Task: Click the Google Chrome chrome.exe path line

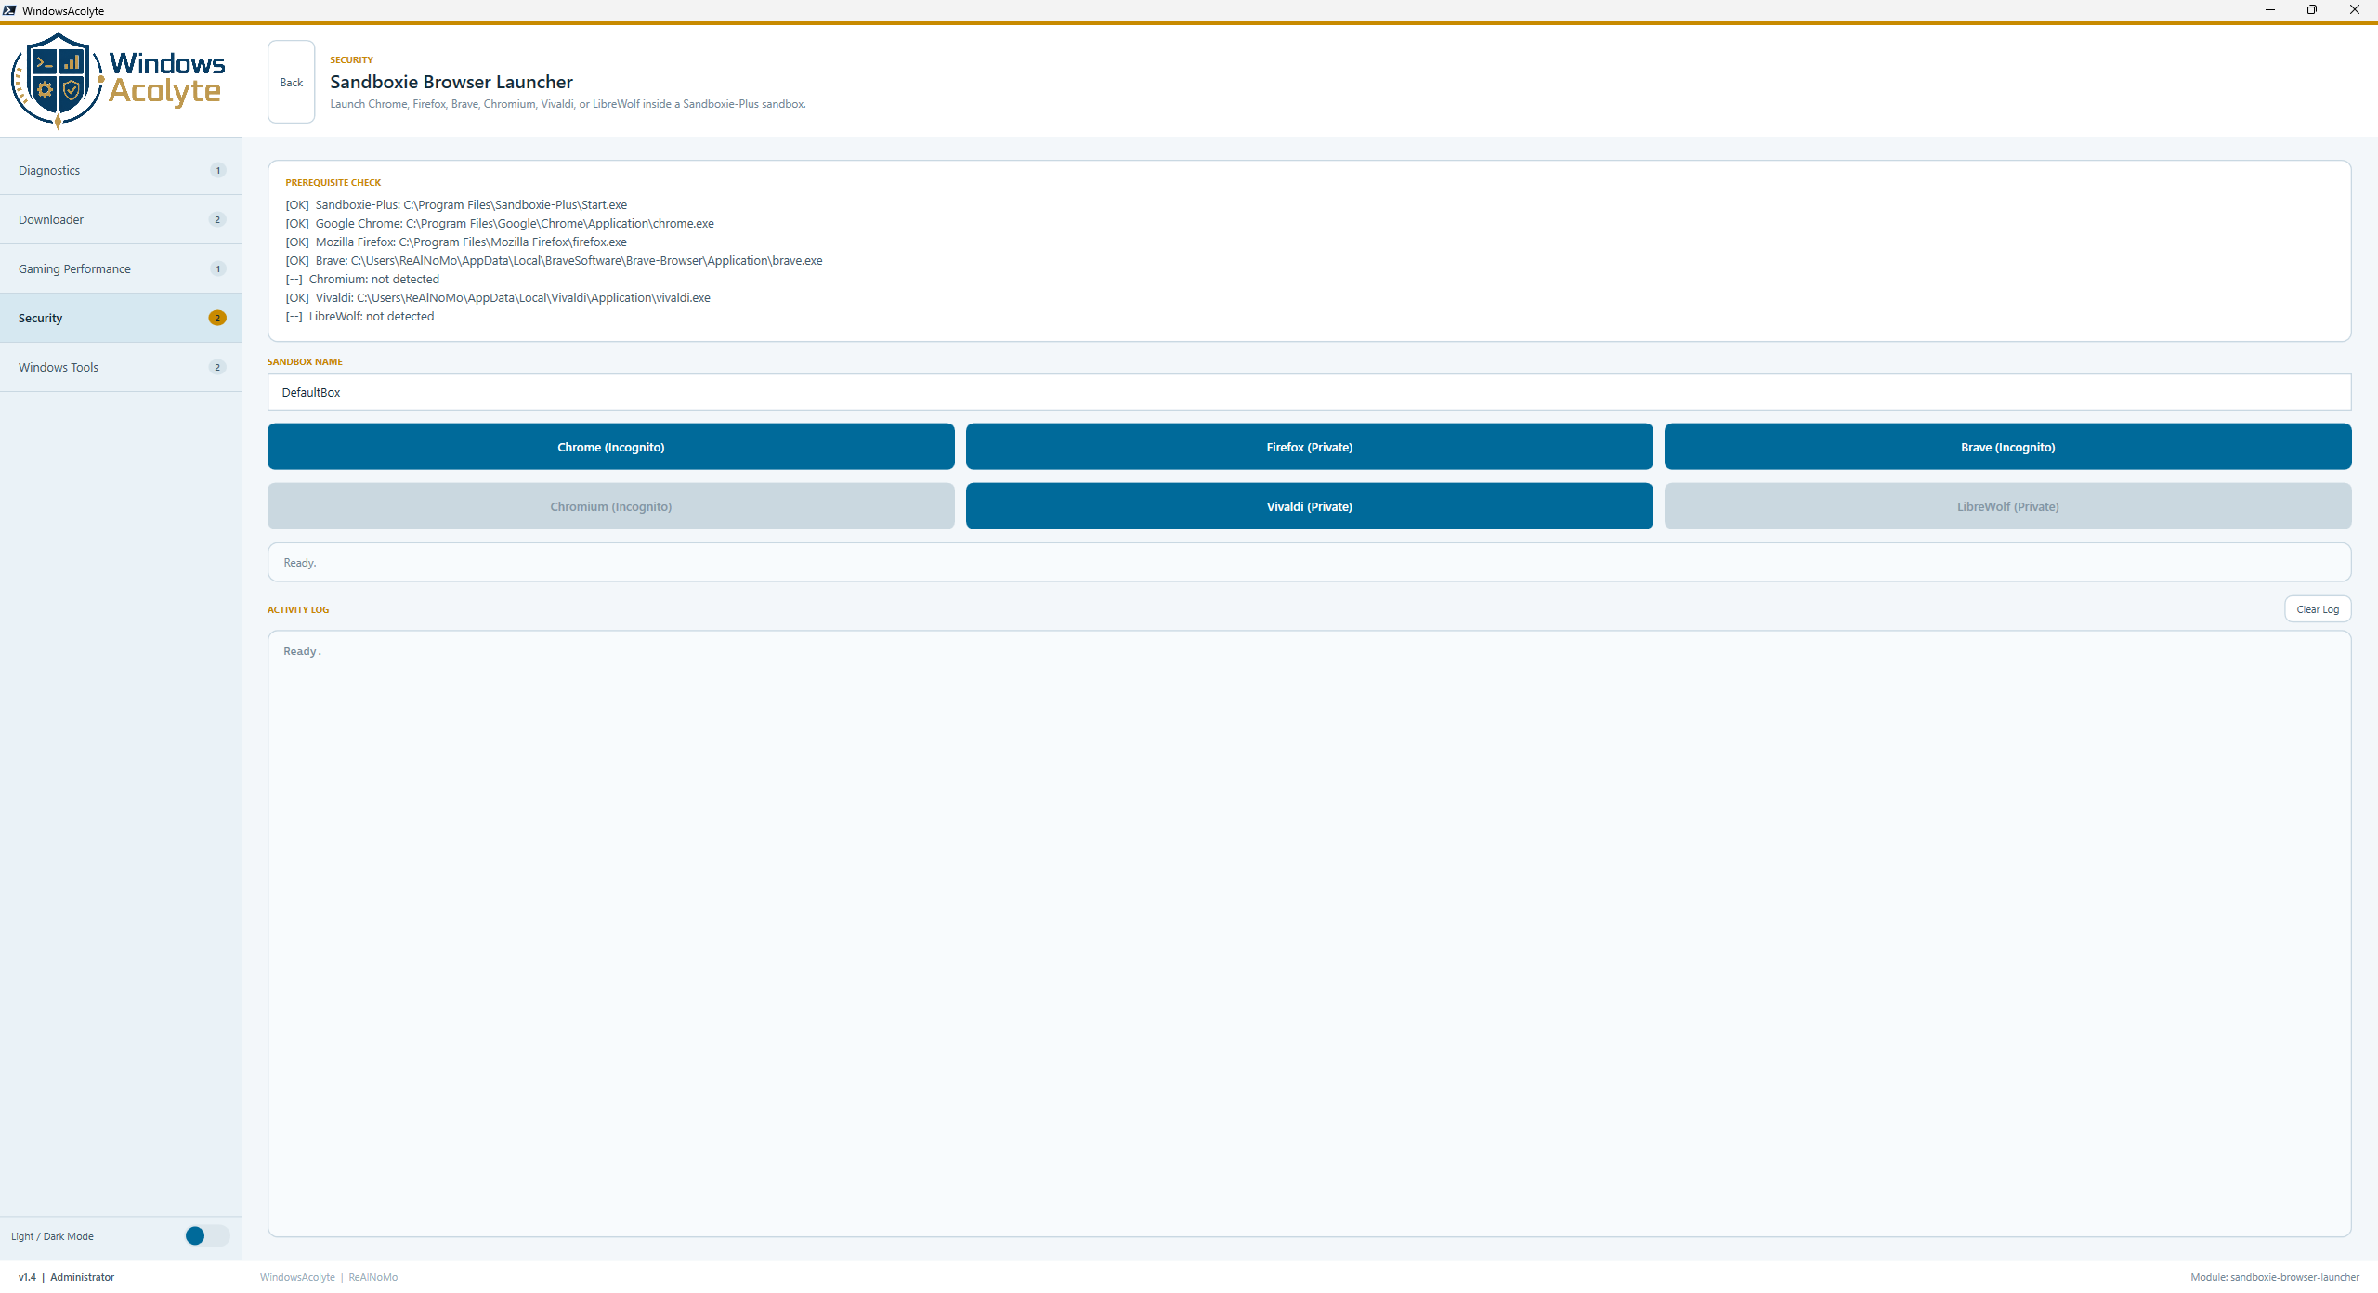Action: coord(500,223)
